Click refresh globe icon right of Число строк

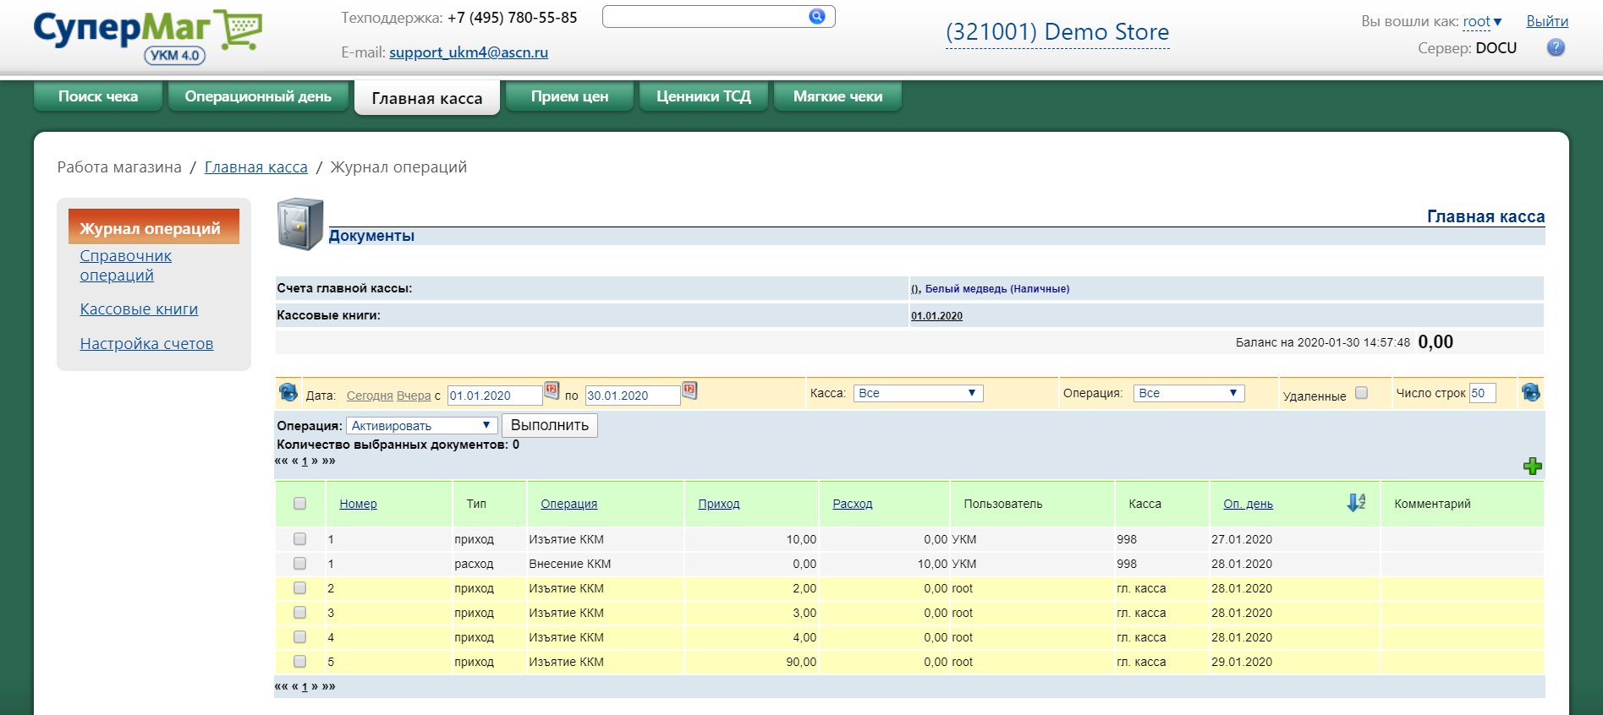(x=1530, y=392)
